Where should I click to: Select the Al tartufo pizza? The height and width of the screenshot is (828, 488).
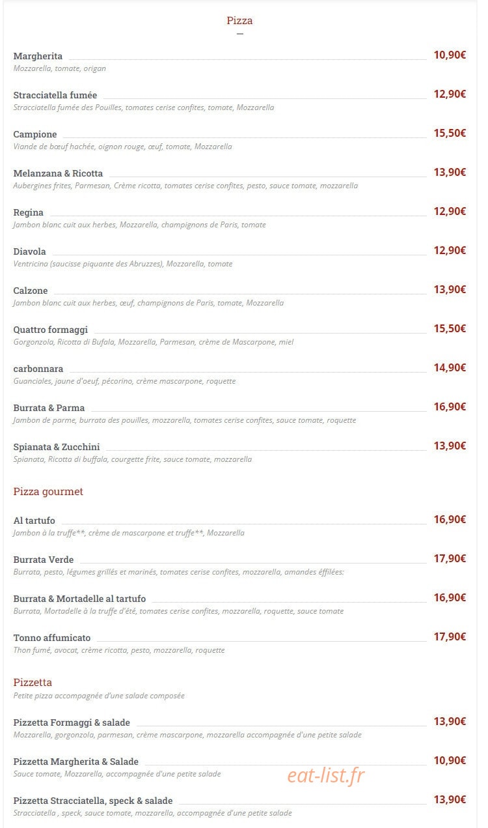pyautogui.click(x=34, y=521)
